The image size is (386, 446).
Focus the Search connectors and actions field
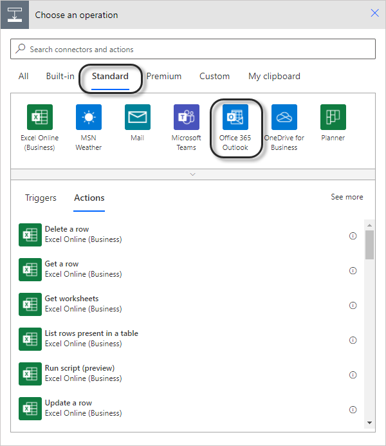[193, 49]
